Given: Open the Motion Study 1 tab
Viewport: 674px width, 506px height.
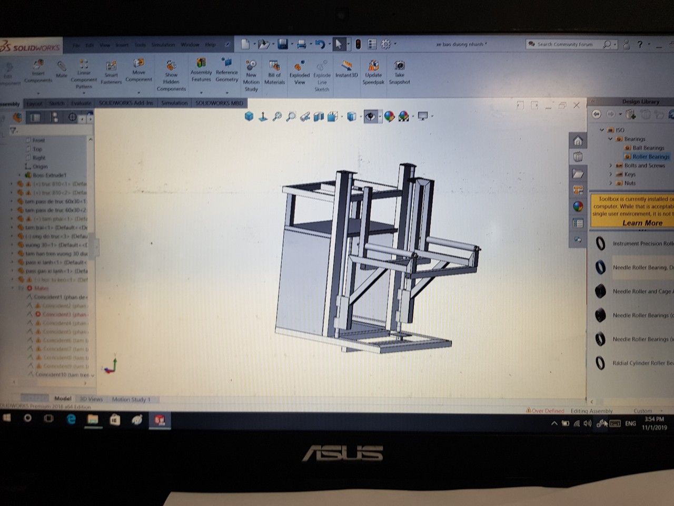Looking at the screenshot, I should 131,400.
